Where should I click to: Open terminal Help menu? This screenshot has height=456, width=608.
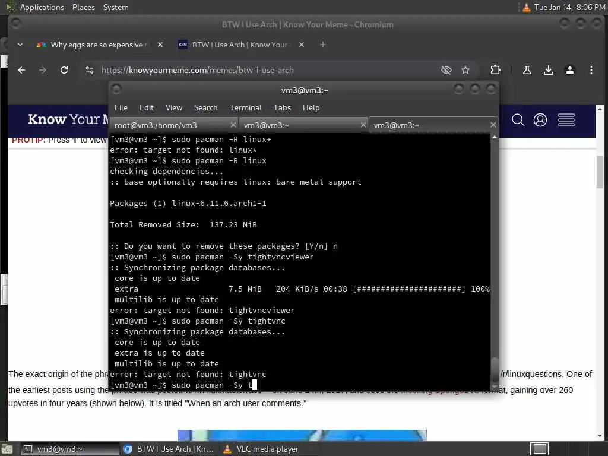click(311, 108)
